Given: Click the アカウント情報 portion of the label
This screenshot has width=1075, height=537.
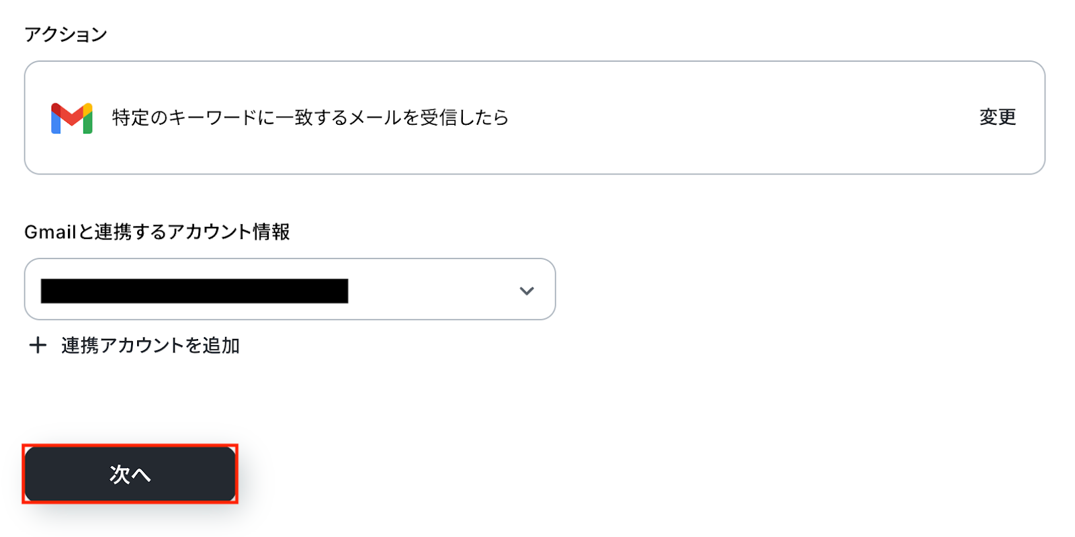Looking at the screenshot, I should tap(228, 232).
